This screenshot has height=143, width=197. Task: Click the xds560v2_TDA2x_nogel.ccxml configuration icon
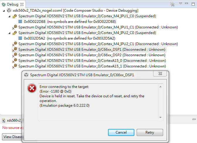pos(9,11)
